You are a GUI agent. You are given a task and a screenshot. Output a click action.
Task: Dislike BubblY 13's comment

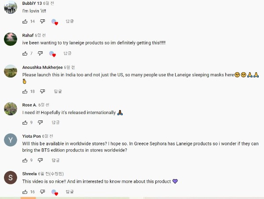pos(43,21)
